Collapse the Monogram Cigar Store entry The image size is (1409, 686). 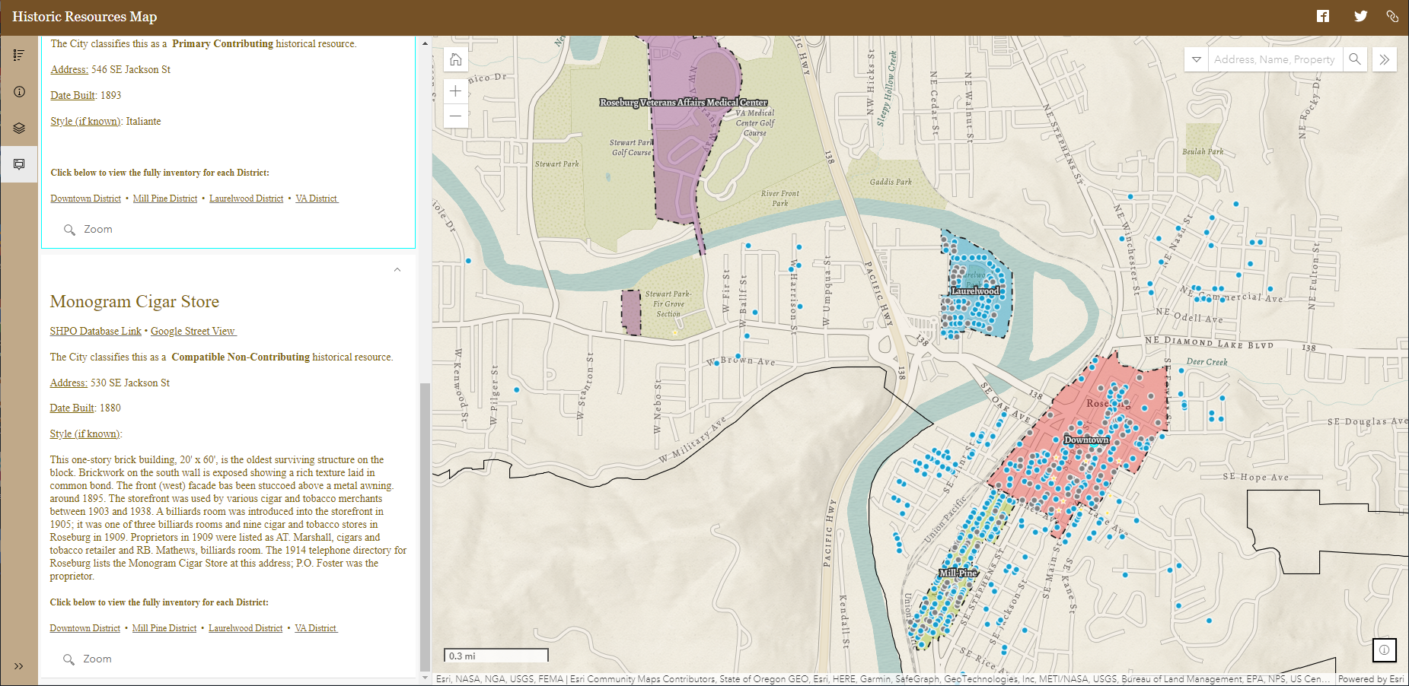[397, 270]
